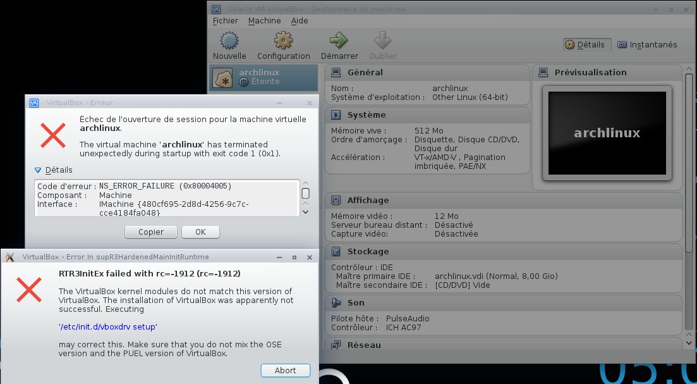The width and height of the screenshot is (697, 384).
Task: Click the Prévisualisation panel monitor icon
Action: click(543, 73)
